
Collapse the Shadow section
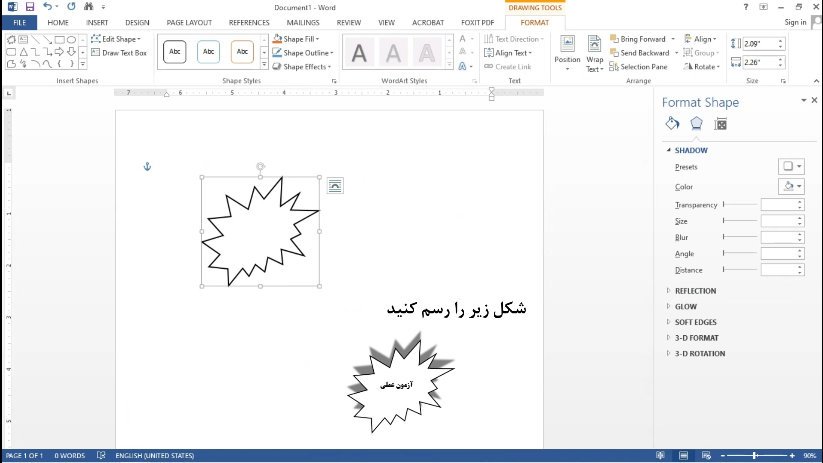[x=668, y=150]
